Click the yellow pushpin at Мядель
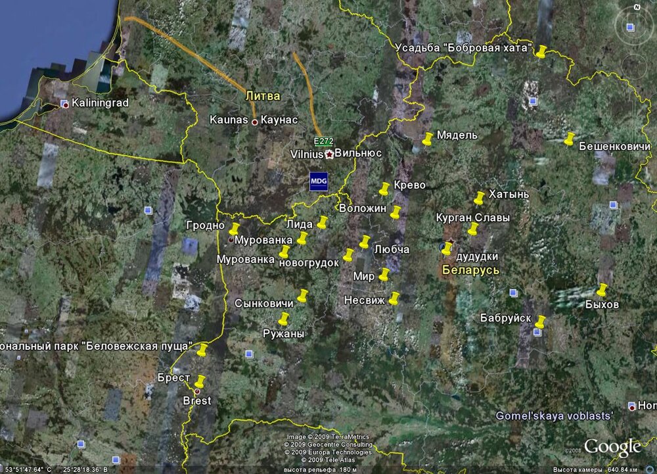This screenshot has width=657, height=474. pos(428,139)
